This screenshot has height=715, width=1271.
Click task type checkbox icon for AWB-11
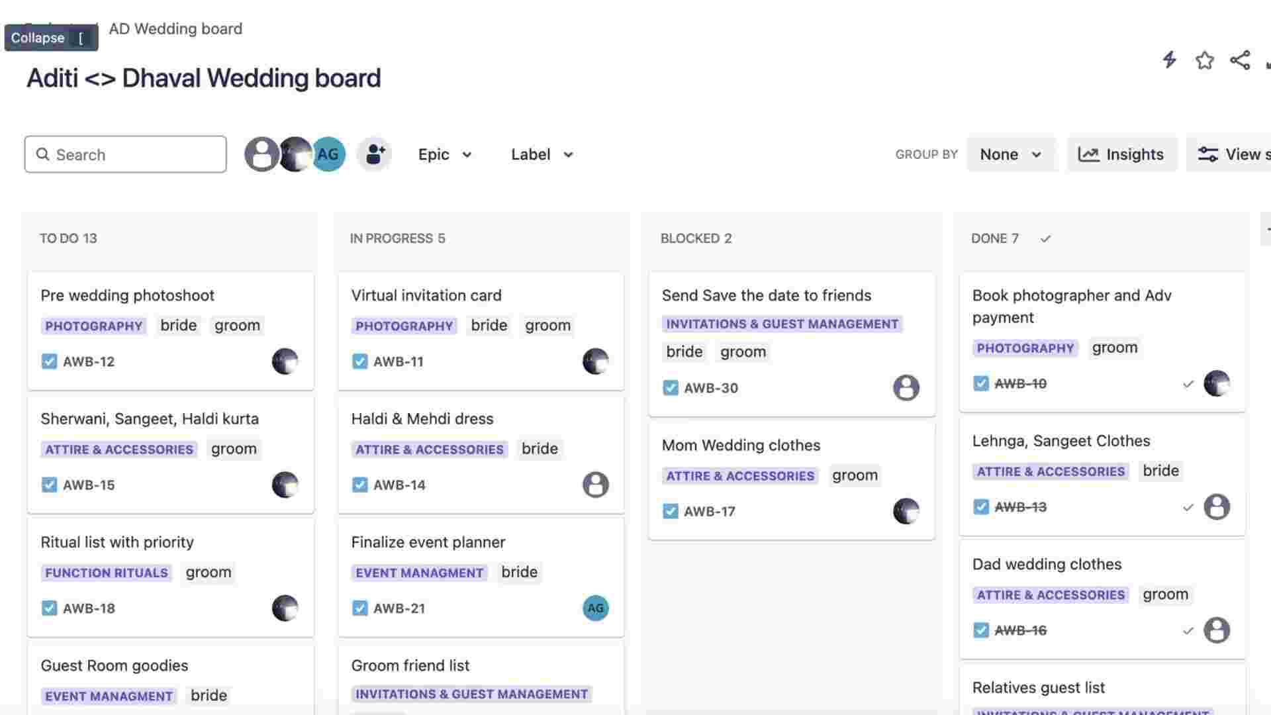click(359, 361)
